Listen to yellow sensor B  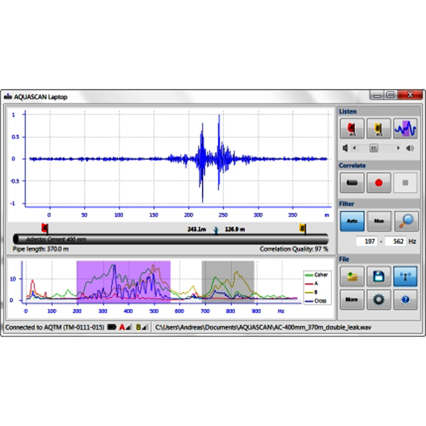(379, 128)
